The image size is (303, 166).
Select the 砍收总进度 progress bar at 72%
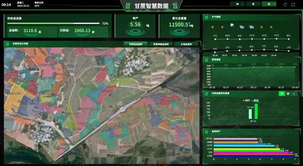coord(54,23)
